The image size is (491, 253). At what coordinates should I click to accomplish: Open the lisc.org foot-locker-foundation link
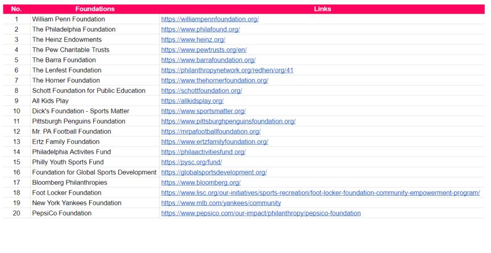coord(321,193)
